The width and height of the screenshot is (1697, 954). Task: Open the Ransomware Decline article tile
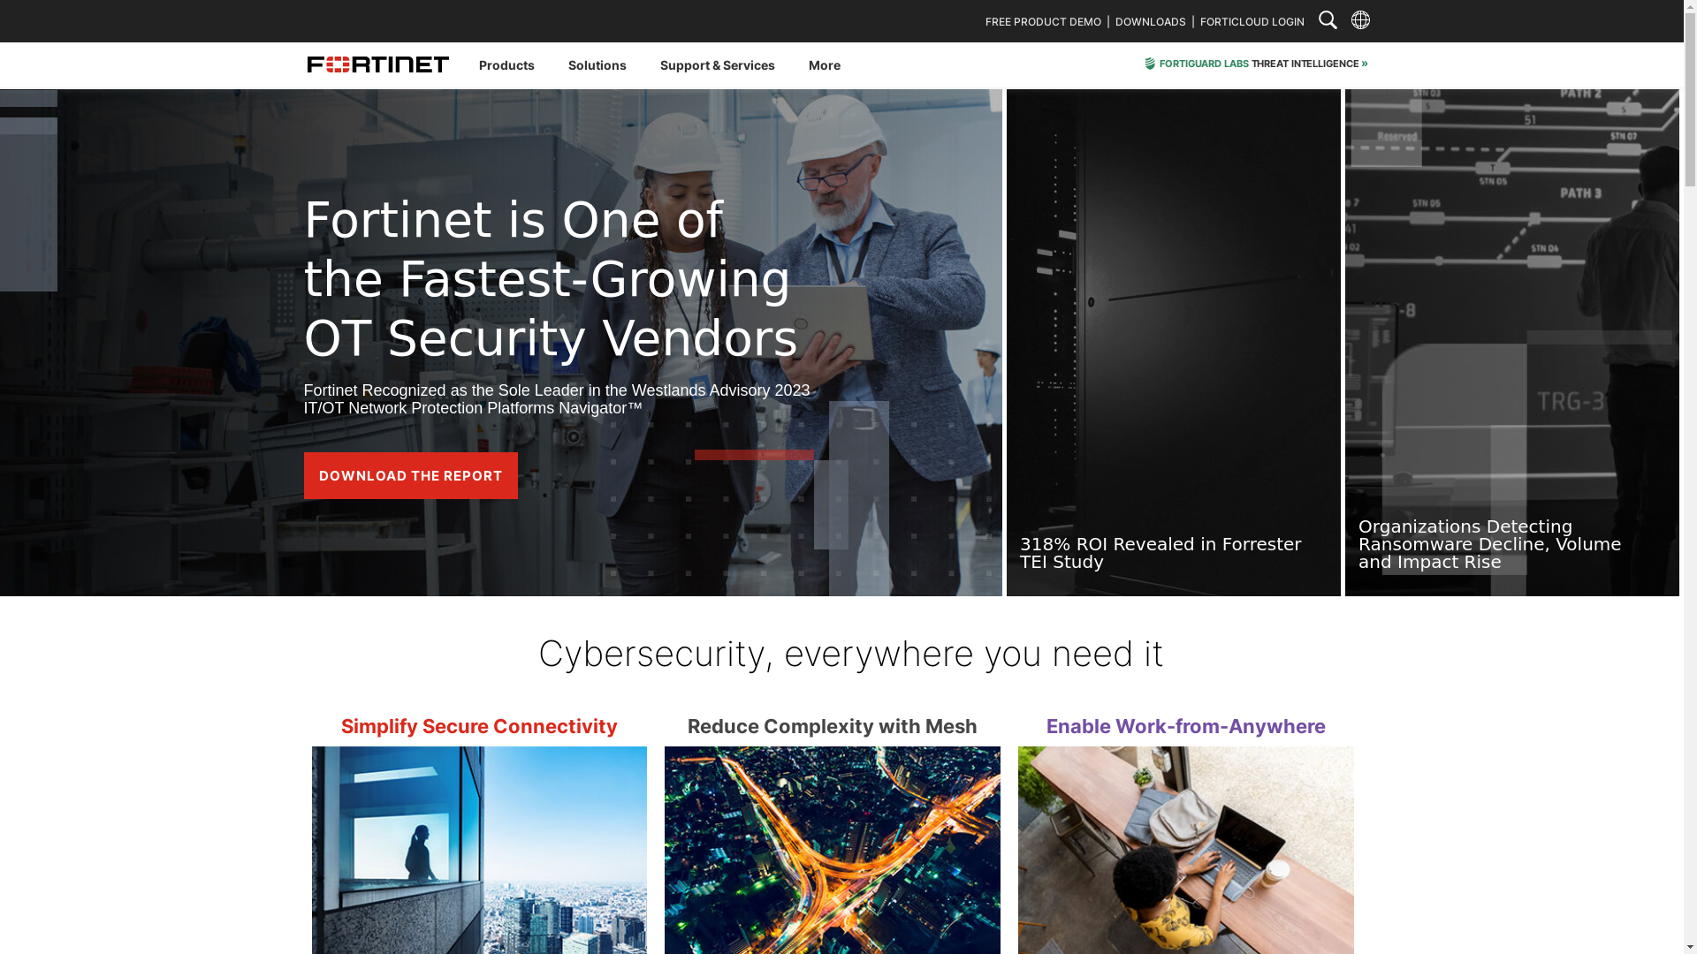pos(1511,343)
